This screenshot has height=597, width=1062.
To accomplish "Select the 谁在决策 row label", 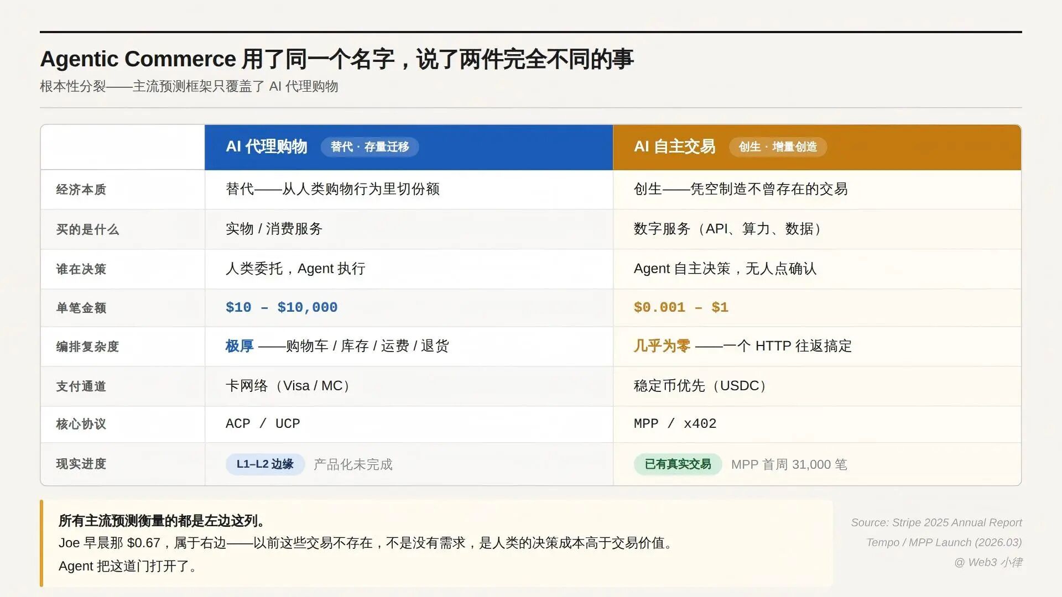I will [x=81, y=269].
